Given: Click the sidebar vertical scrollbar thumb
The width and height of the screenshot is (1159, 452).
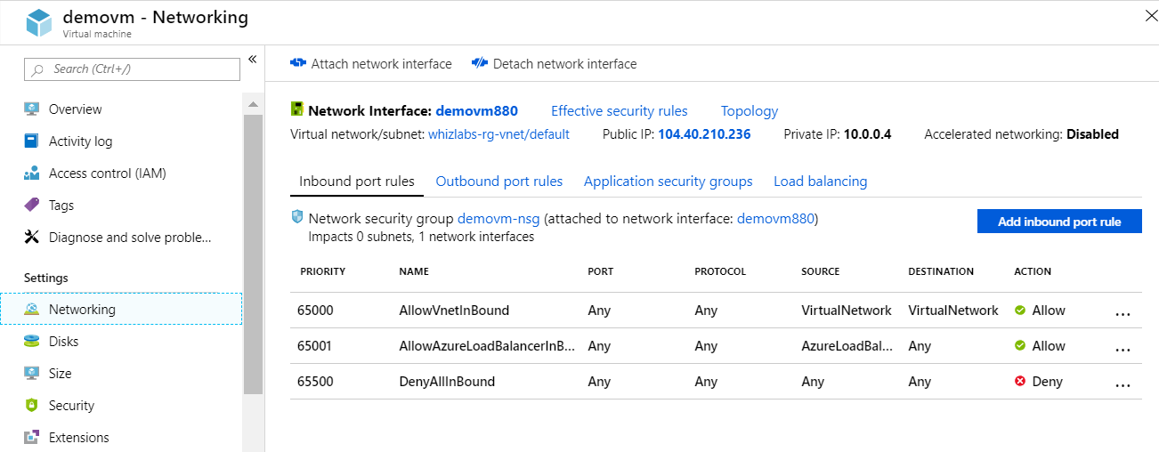Looking at the screenshot, I should pos(253,254).
